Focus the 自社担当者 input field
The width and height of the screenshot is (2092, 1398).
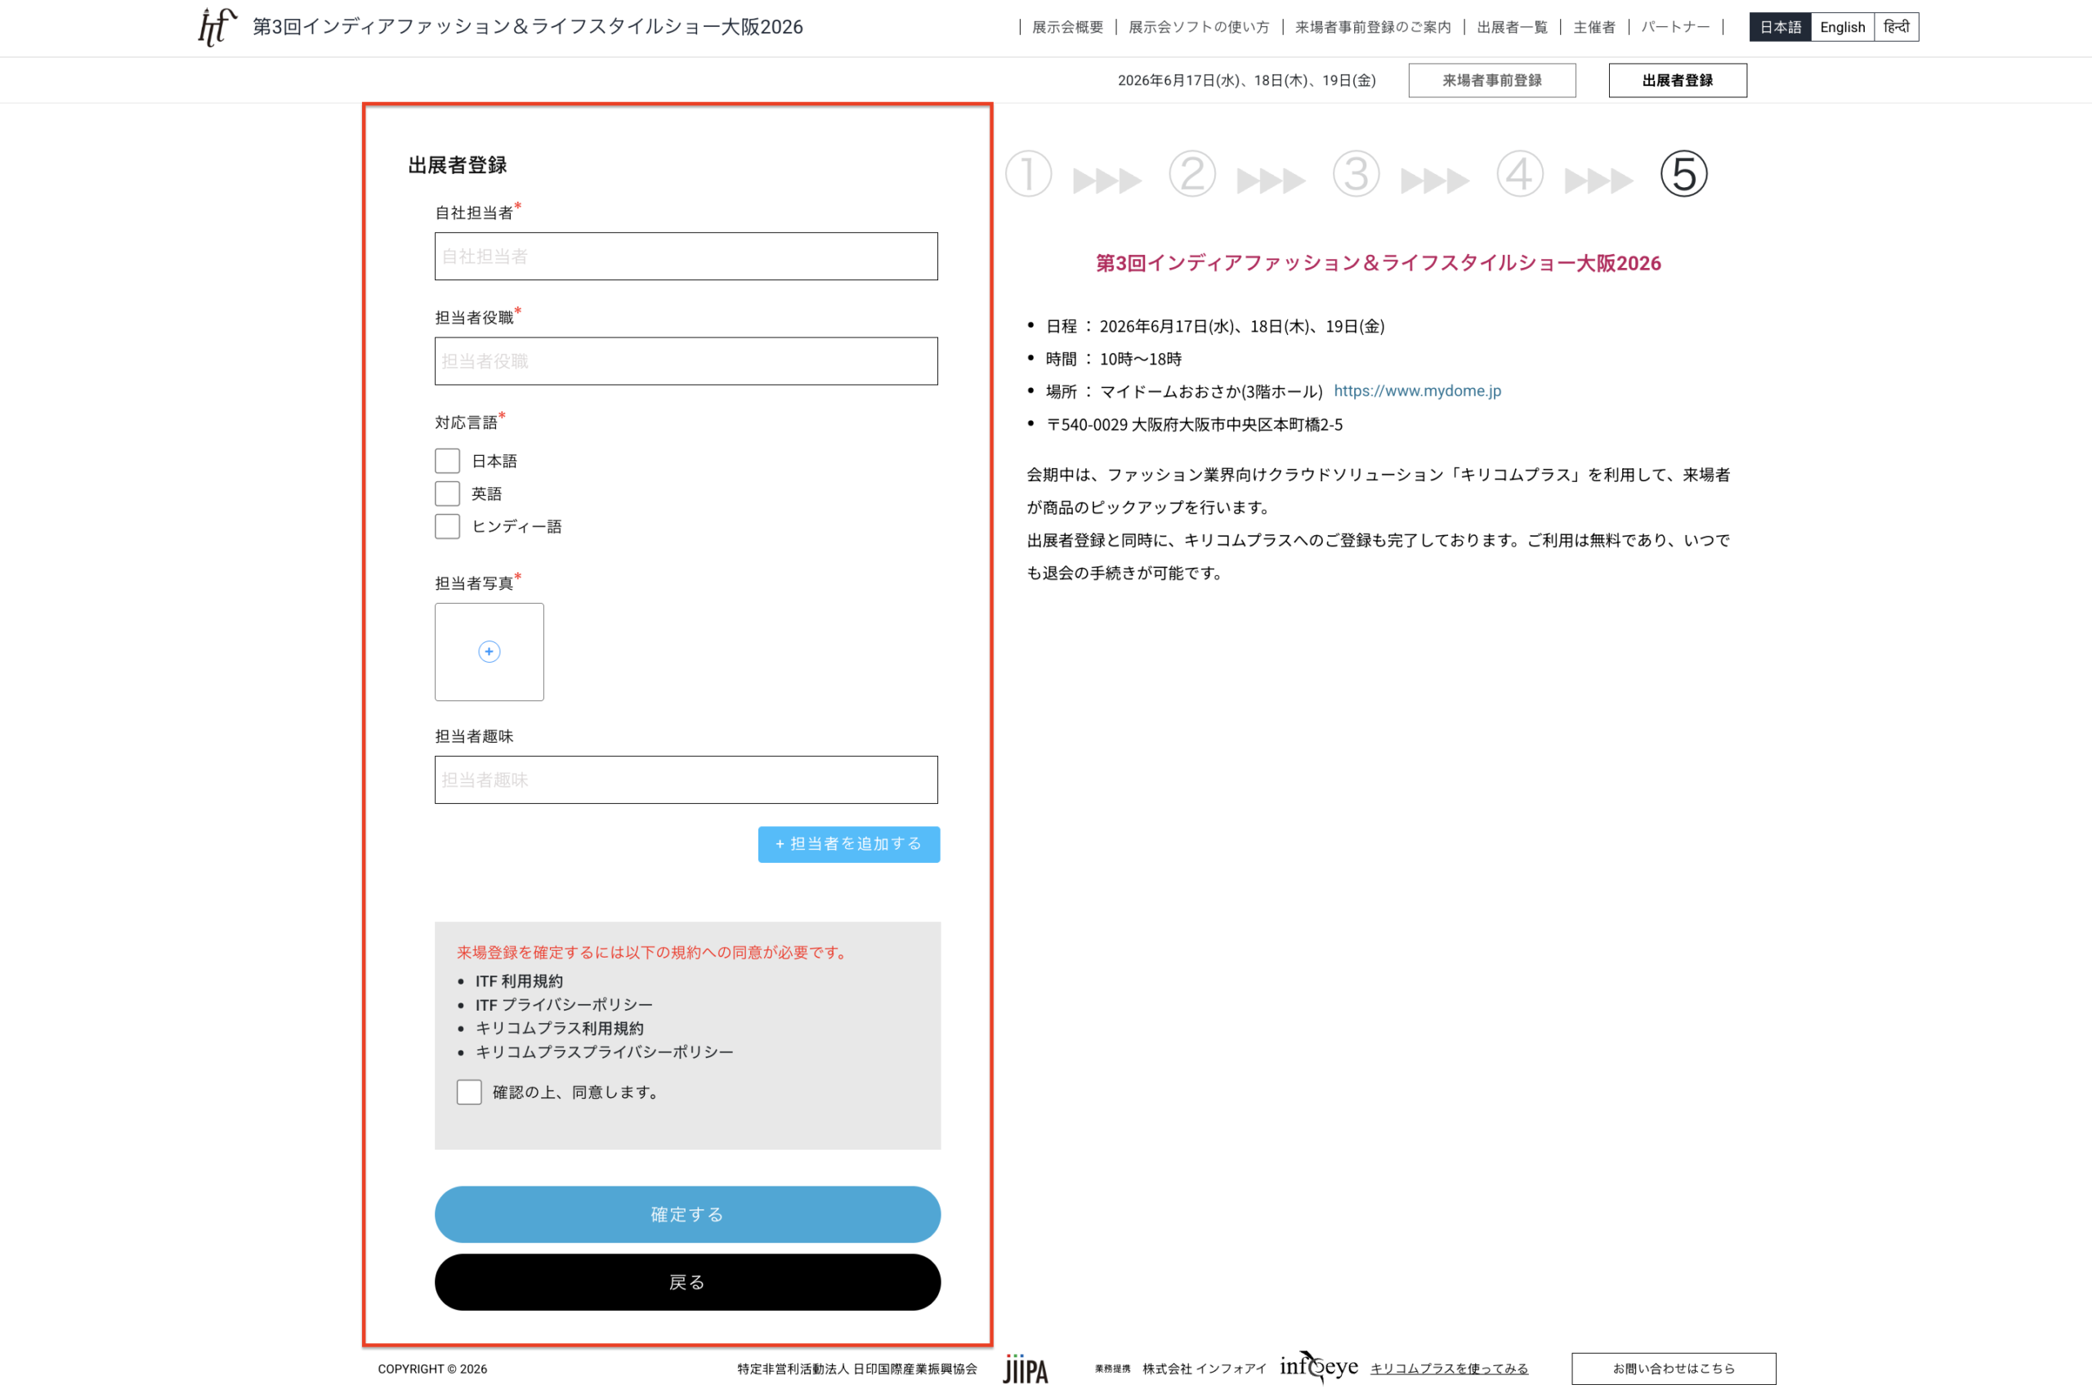(686, 256)
